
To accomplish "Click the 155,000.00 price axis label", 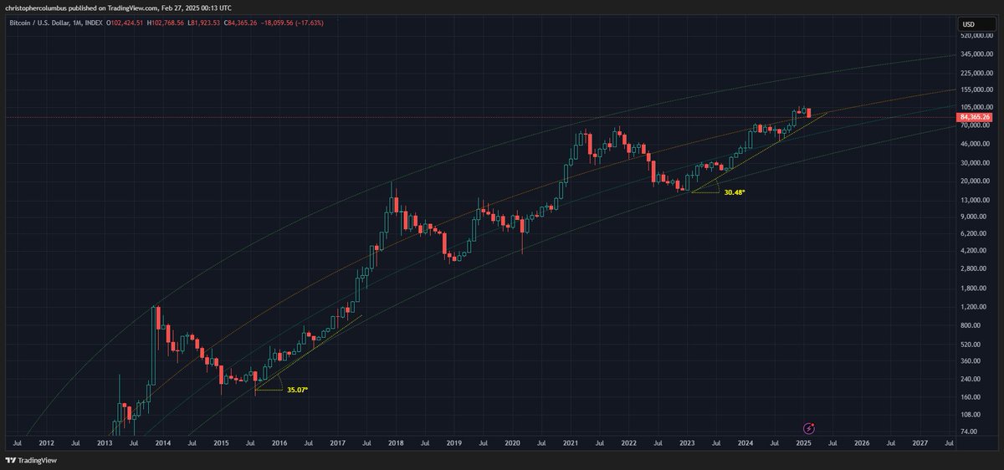I will (977, 89).
